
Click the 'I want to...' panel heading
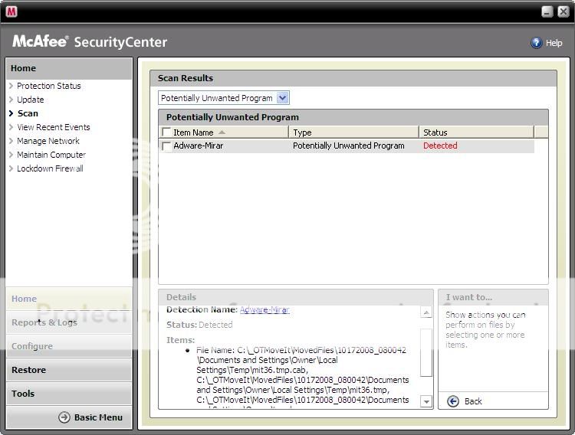click(x=469, y=297)
